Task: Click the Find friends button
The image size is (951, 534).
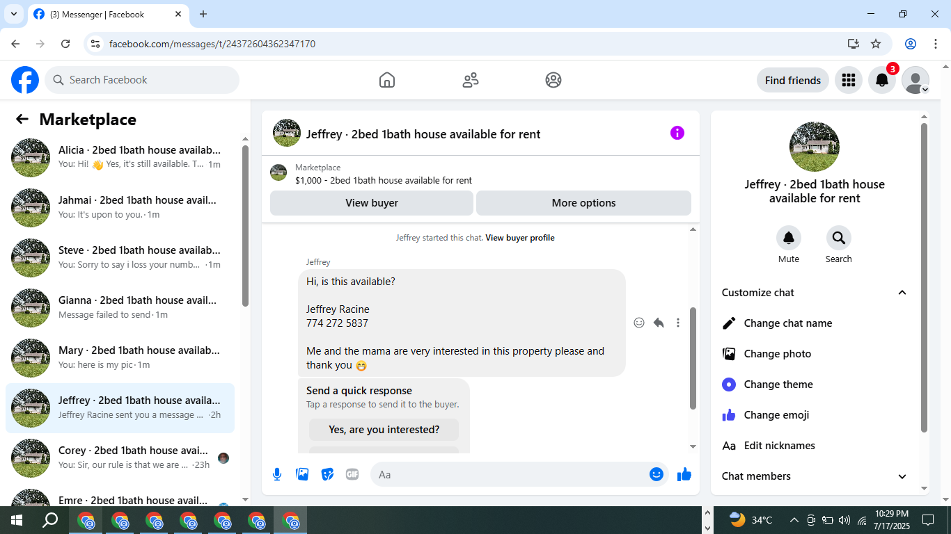Action: tap(793, 80)
